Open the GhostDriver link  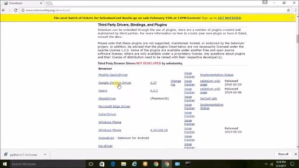click(107, 98)
